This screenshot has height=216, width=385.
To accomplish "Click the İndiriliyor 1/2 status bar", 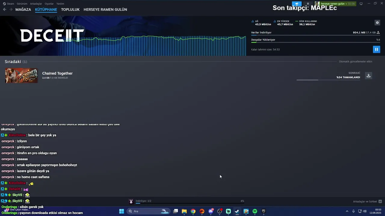I will [190, 201].
